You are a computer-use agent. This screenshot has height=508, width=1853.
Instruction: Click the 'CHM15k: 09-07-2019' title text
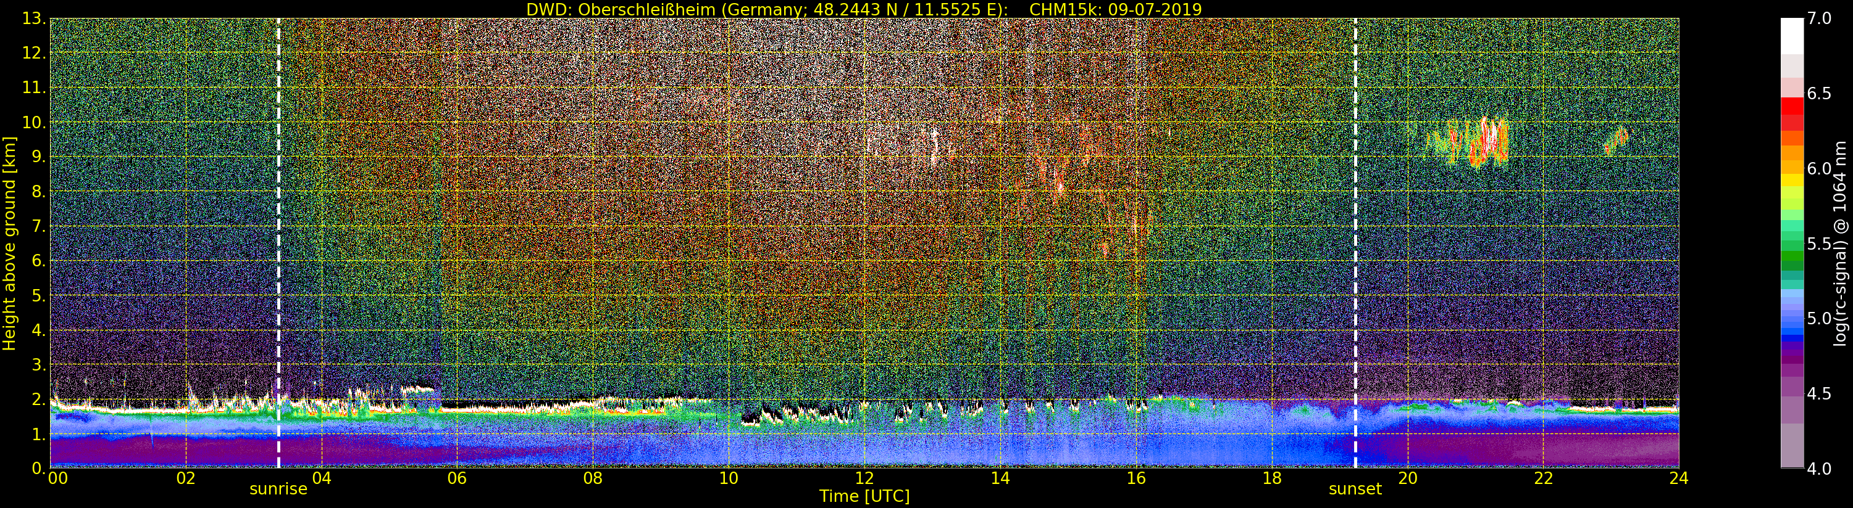(x=1116, y=9)
